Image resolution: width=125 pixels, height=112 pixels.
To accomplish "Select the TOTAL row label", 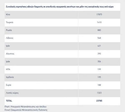I will coord(9,101).
